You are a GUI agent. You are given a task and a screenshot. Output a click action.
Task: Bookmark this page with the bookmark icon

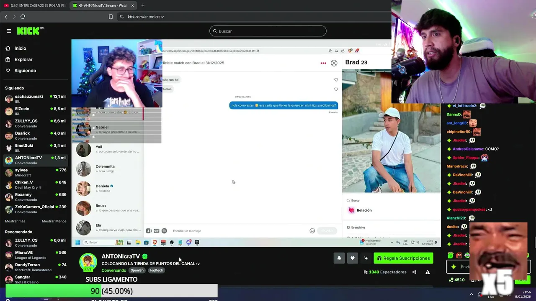click(x=111, y=17)
